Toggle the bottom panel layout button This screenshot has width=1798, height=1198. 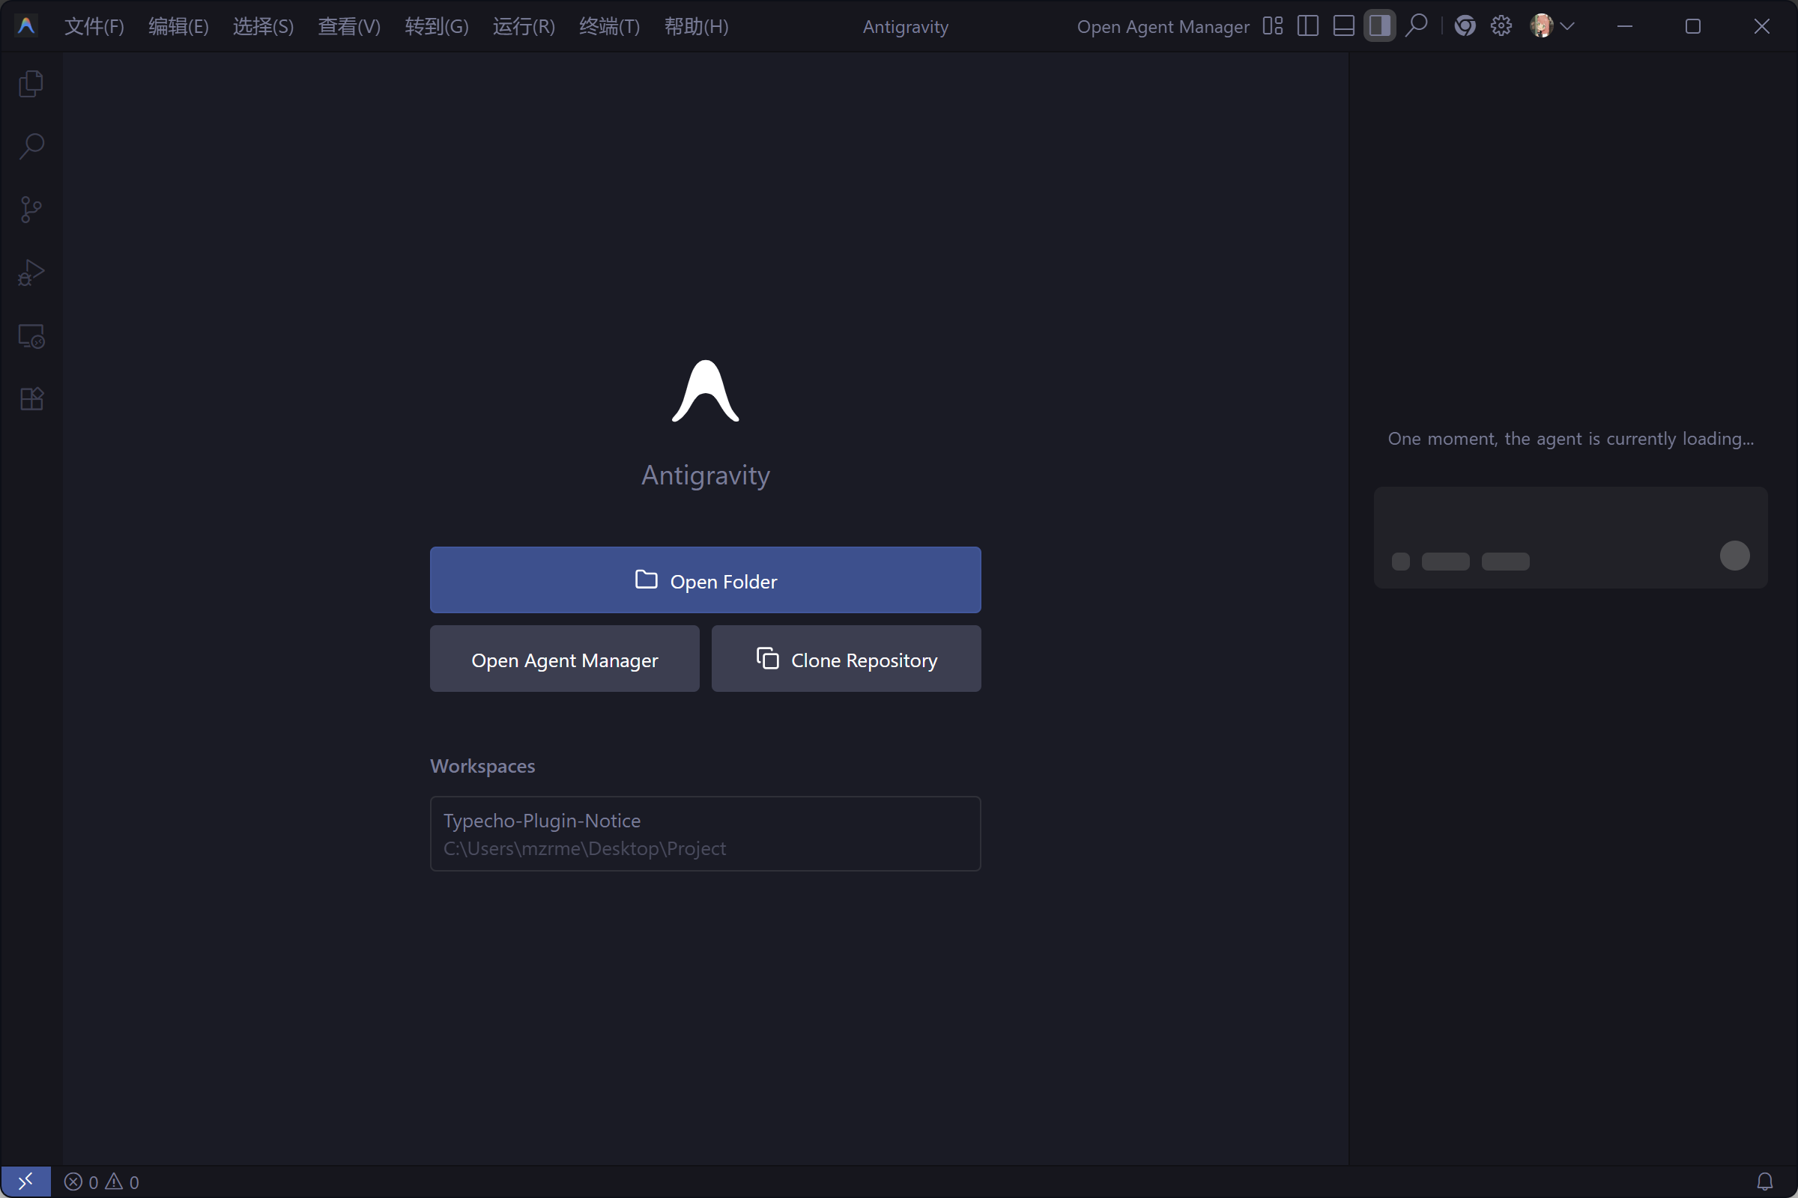(x=1343, y=26)
